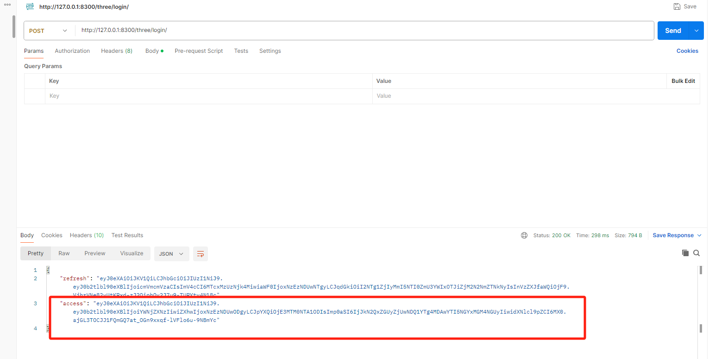Screen dimensions: 709x359
Task: Switch to the Params tab
Action: coord(34,51)
